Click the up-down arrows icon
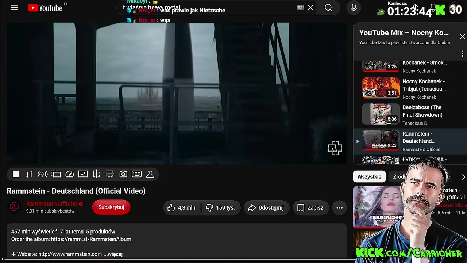This screenshot has height=263, width=467. (29, 174)
